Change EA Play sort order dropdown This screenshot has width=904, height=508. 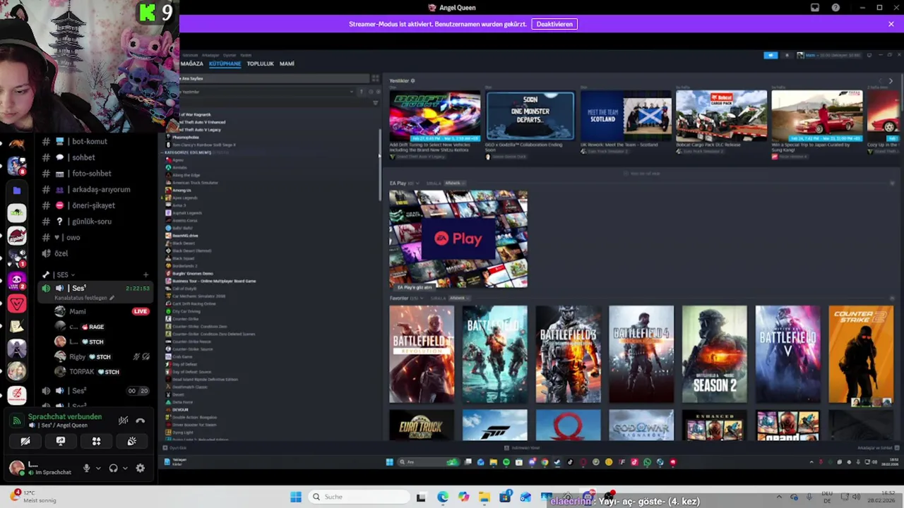456,183
